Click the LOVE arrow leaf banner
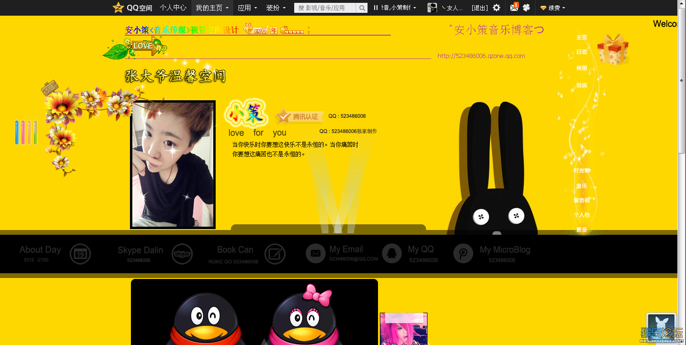 tap(136, 48)
